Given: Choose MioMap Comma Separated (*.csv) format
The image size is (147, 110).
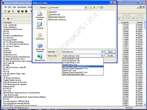Looking at the screenshot, I should [83, 72].
